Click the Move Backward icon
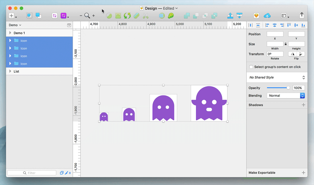314x185 pixels. 239,16
